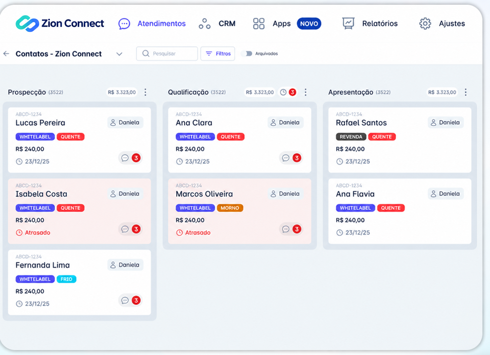
Task: Open Lucas Pereira's chat messages icon
Action: tap(125, 158)
